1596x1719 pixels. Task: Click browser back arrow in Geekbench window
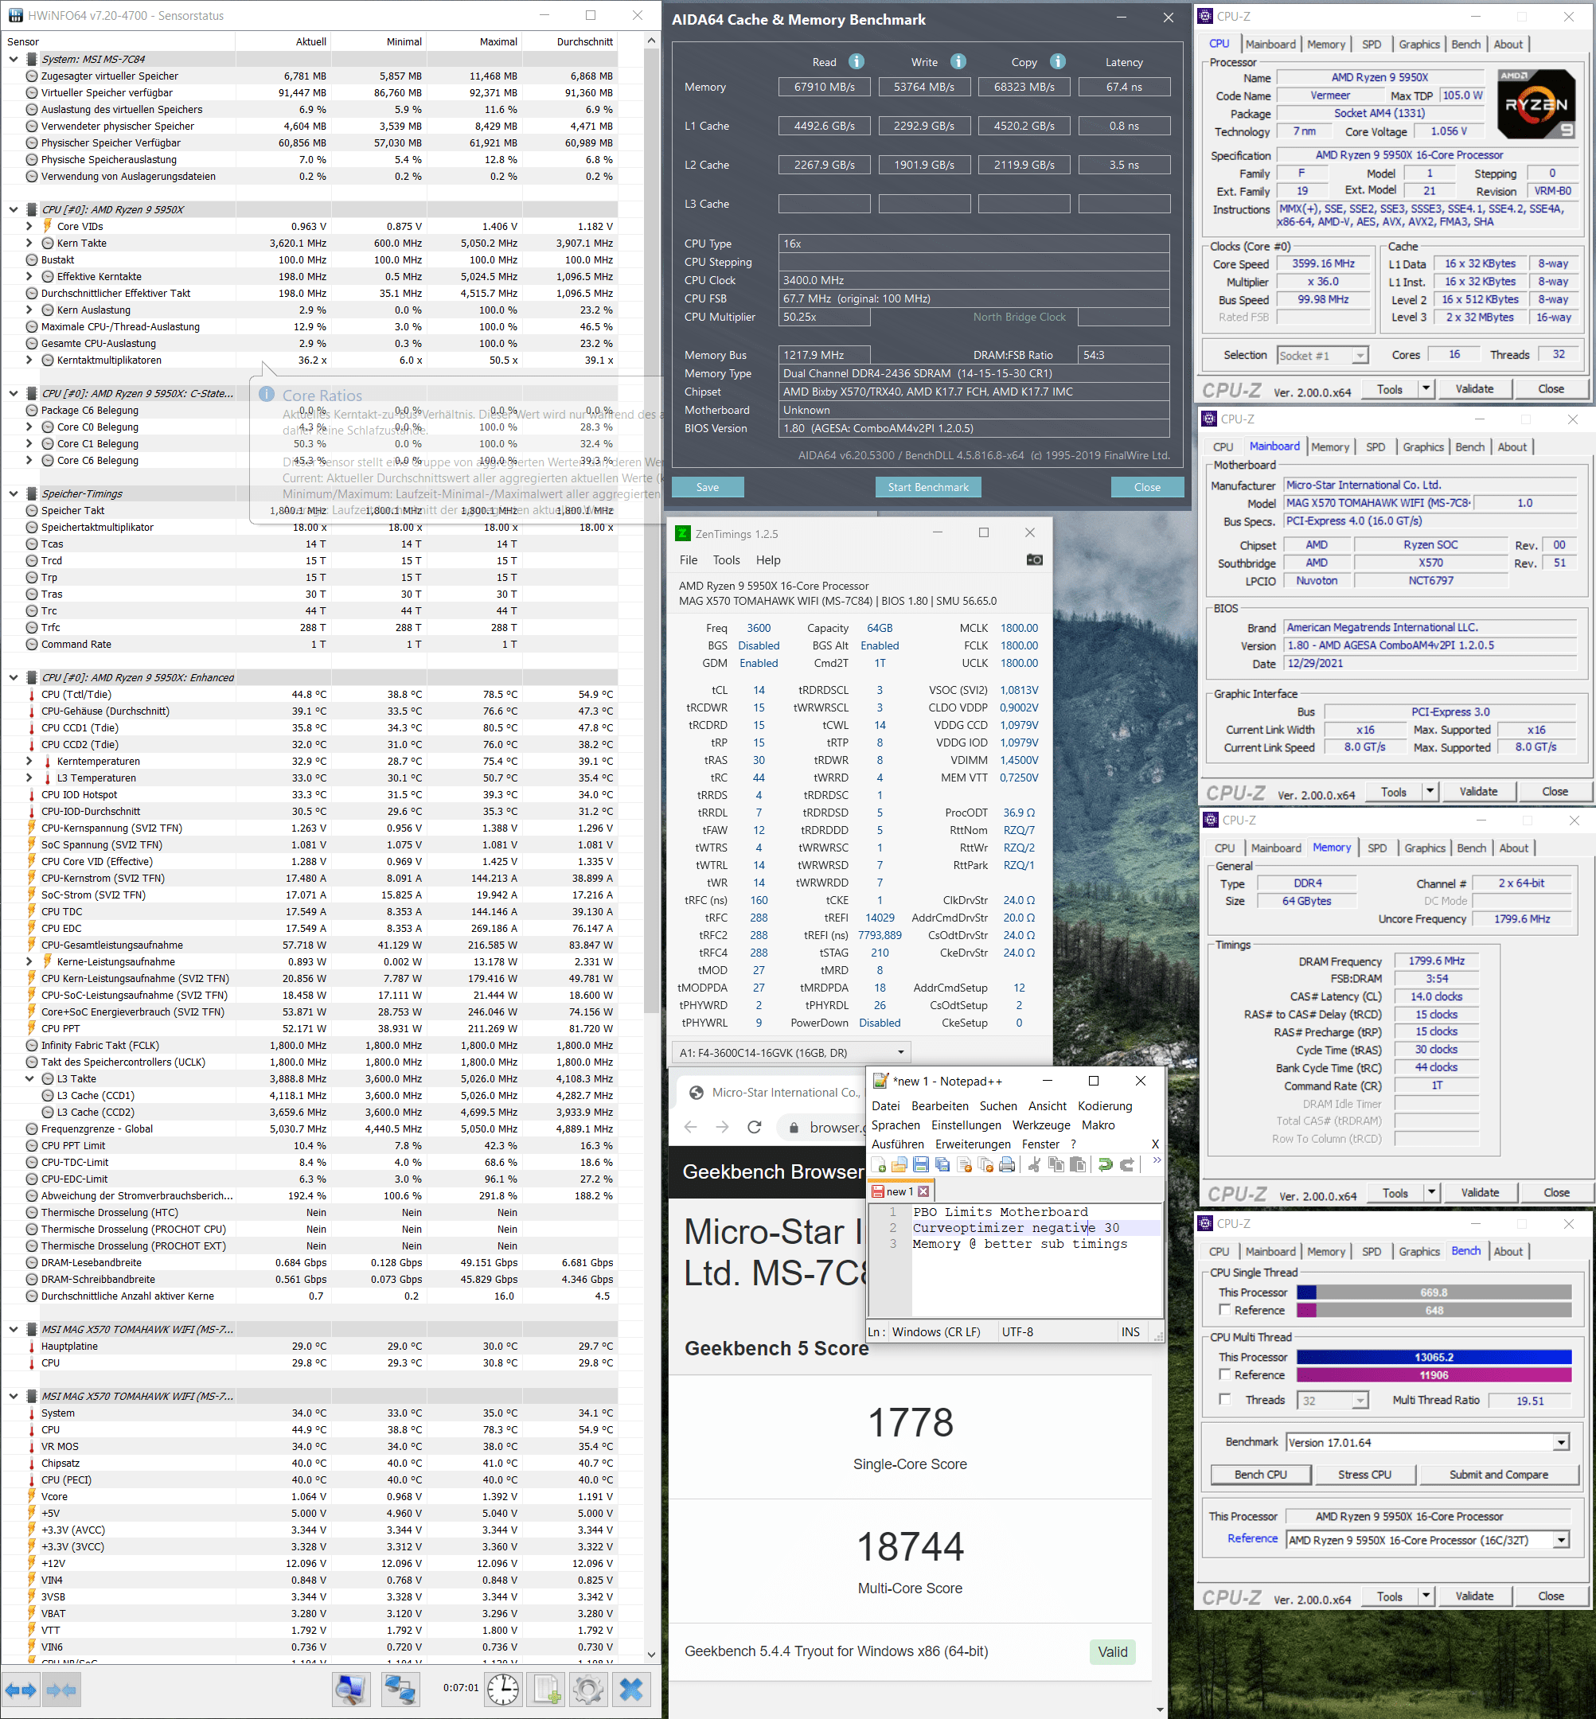click(690, 1127)
